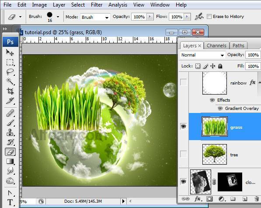Hide the clo... layer eye icon
The width and height of the screenshot is (261, 208).
pyautogui.click(x=184, y=181)
